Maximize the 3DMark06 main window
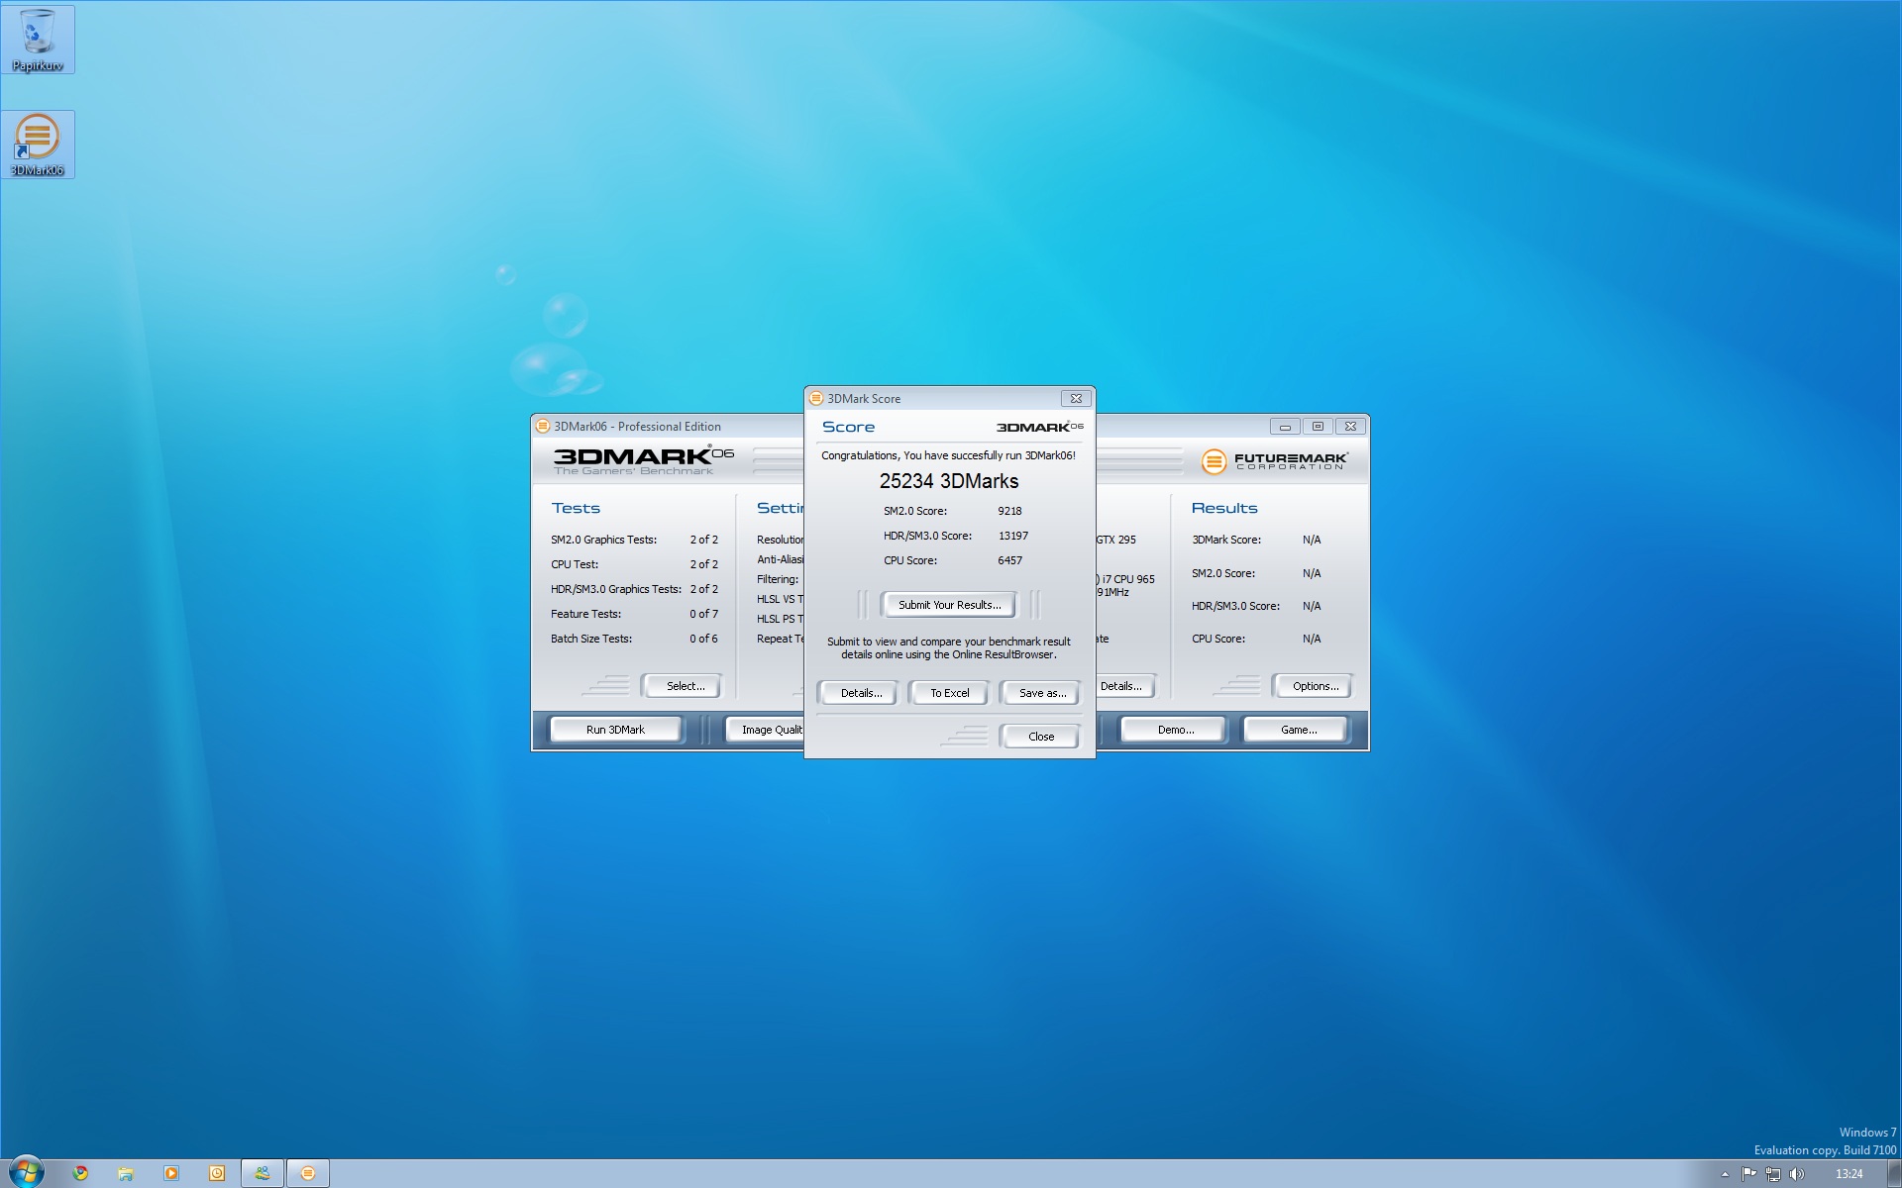This screenshot has height=1188, width=1902. [x=1318, y=427]
